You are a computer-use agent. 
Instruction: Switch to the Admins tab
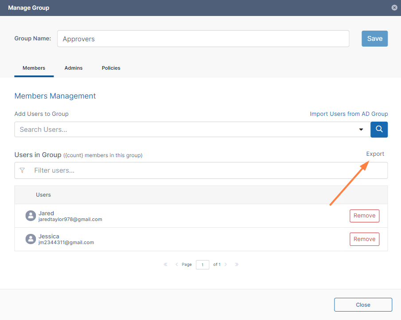coord(74,68)
